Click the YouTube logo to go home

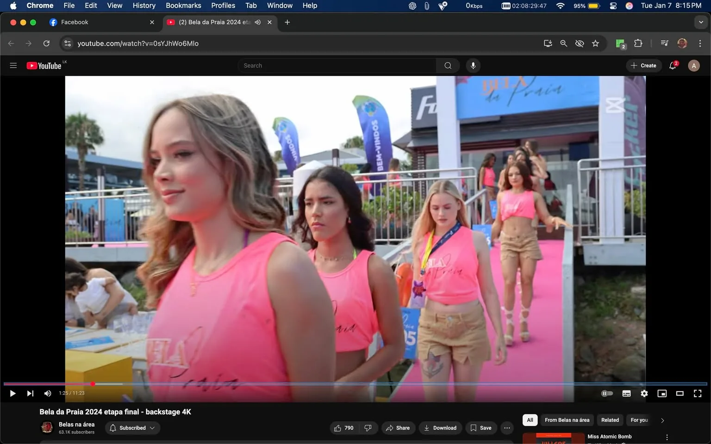pos(44,65)
